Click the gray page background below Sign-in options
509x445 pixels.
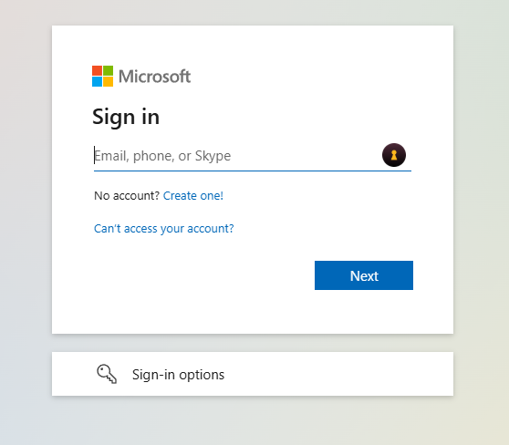[x=253, y=422]
